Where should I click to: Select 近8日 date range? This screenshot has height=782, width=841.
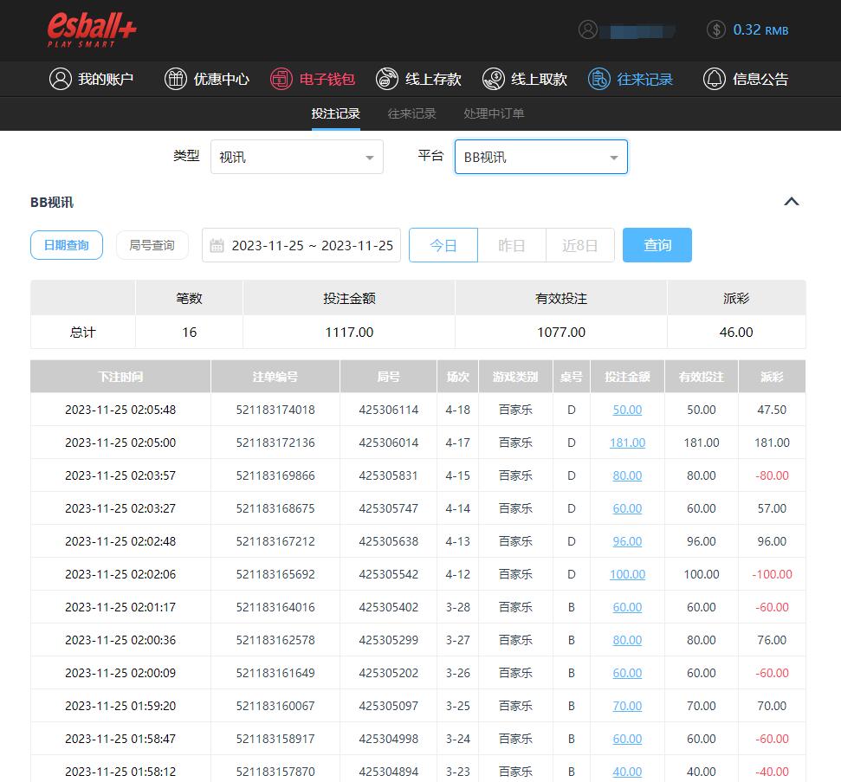coord(579,245)
